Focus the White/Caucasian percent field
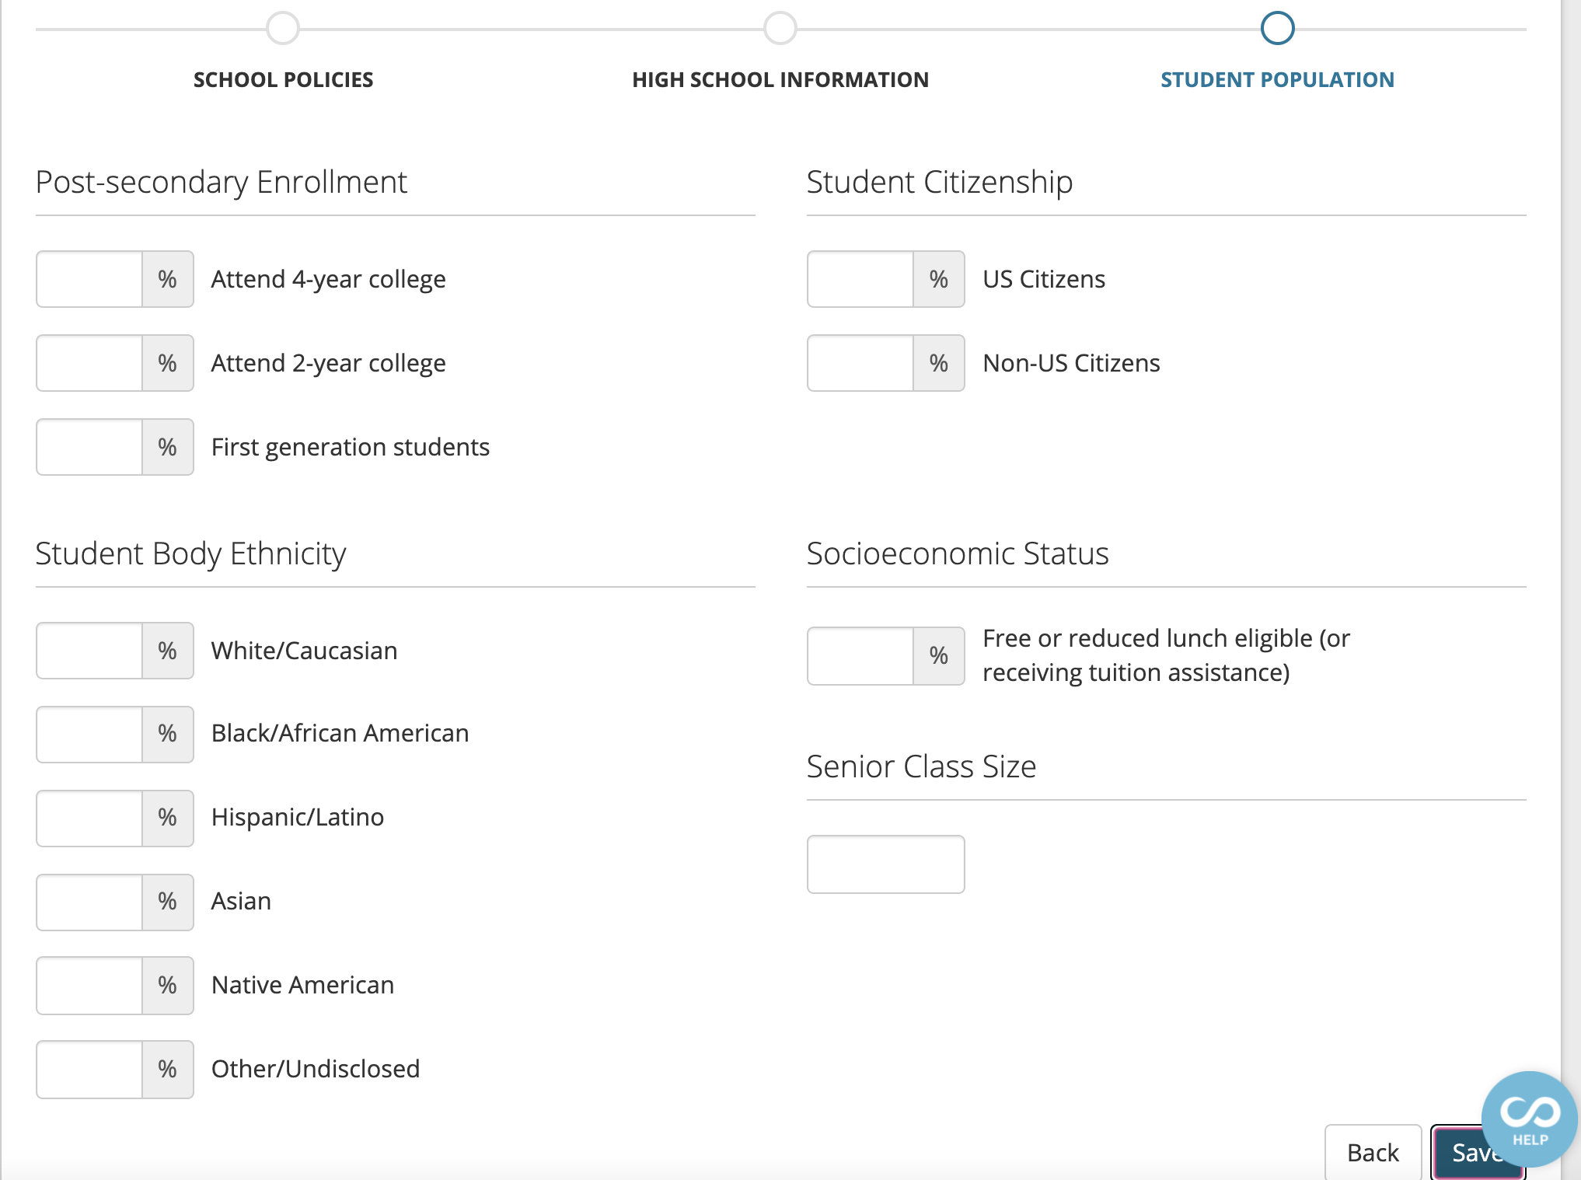This screenshot has height=1180, width=1581. point(89,651)
